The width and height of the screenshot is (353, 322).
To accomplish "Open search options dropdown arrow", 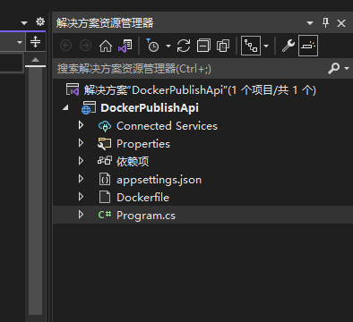I will point(347,68).
